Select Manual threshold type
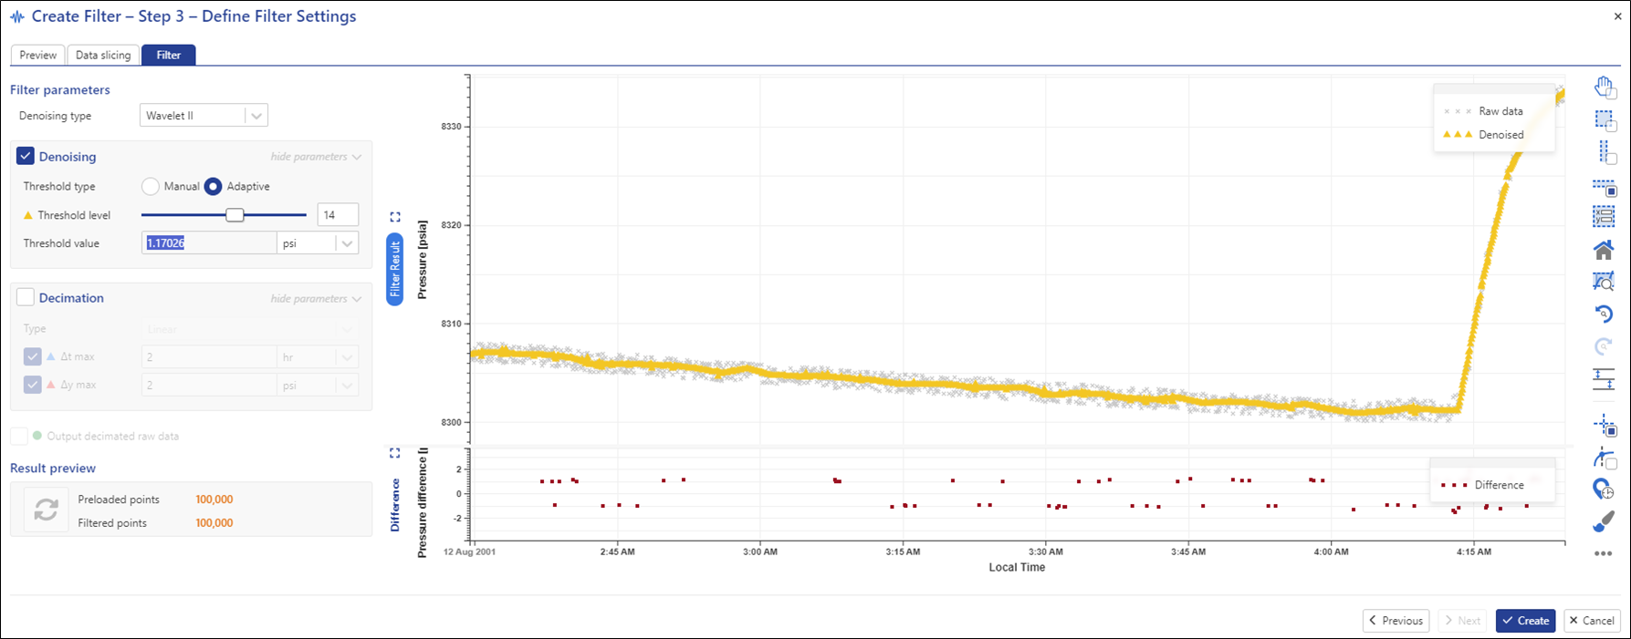 coord(151,186)
